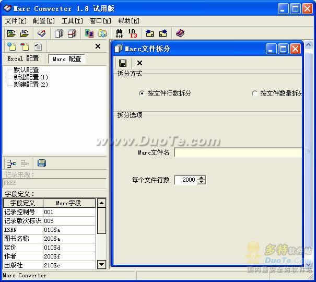Click the 记录来源 FREE input field
Screen dimensions: 316x282
[x=54, y=183]
